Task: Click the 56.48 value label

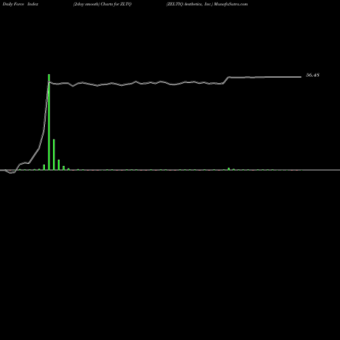Action: pyautogui.click(x=313, y=75)
